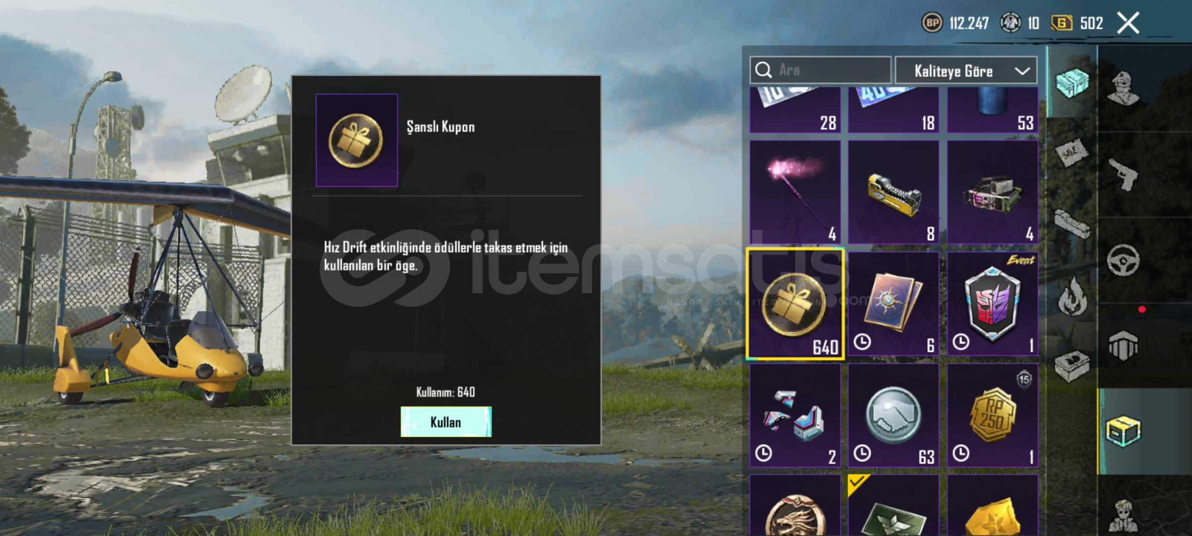Click the gold G currency icon
Screen dimensions: 1192x536
(x=1062, y=23)
